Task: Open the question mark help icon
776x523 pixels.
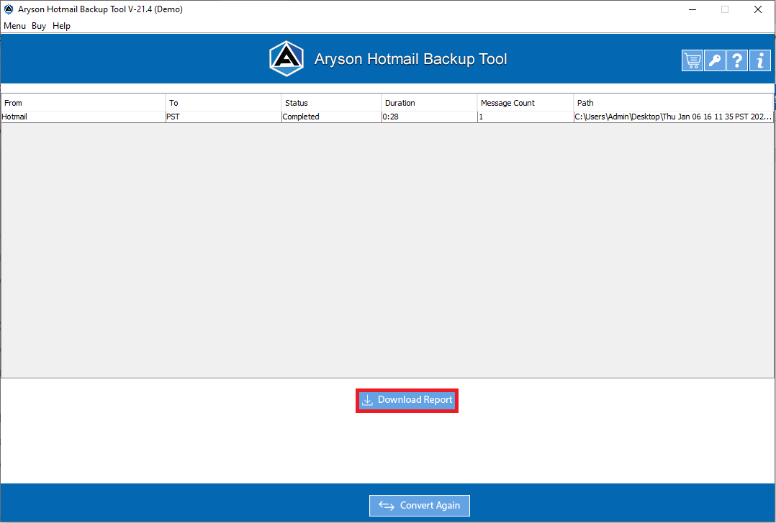Action: [737, 61]
